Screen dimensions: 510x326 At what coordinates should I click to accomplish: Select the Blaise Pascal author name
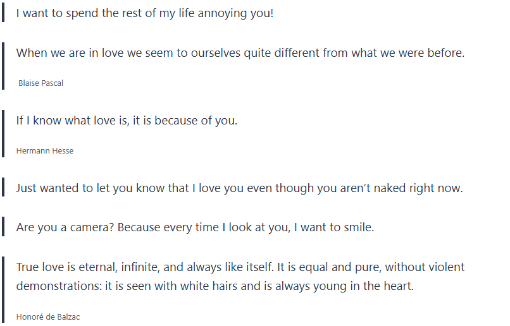coord(40,83)
